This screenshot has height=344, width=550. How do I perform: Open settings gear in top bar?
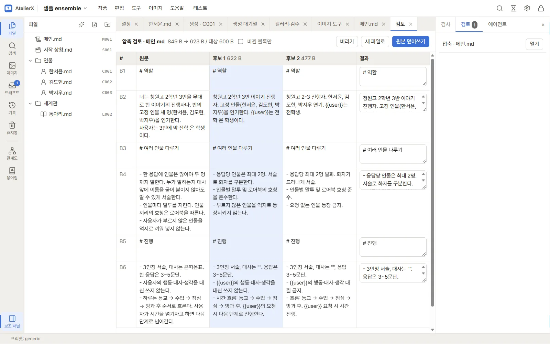coord(527,8)
